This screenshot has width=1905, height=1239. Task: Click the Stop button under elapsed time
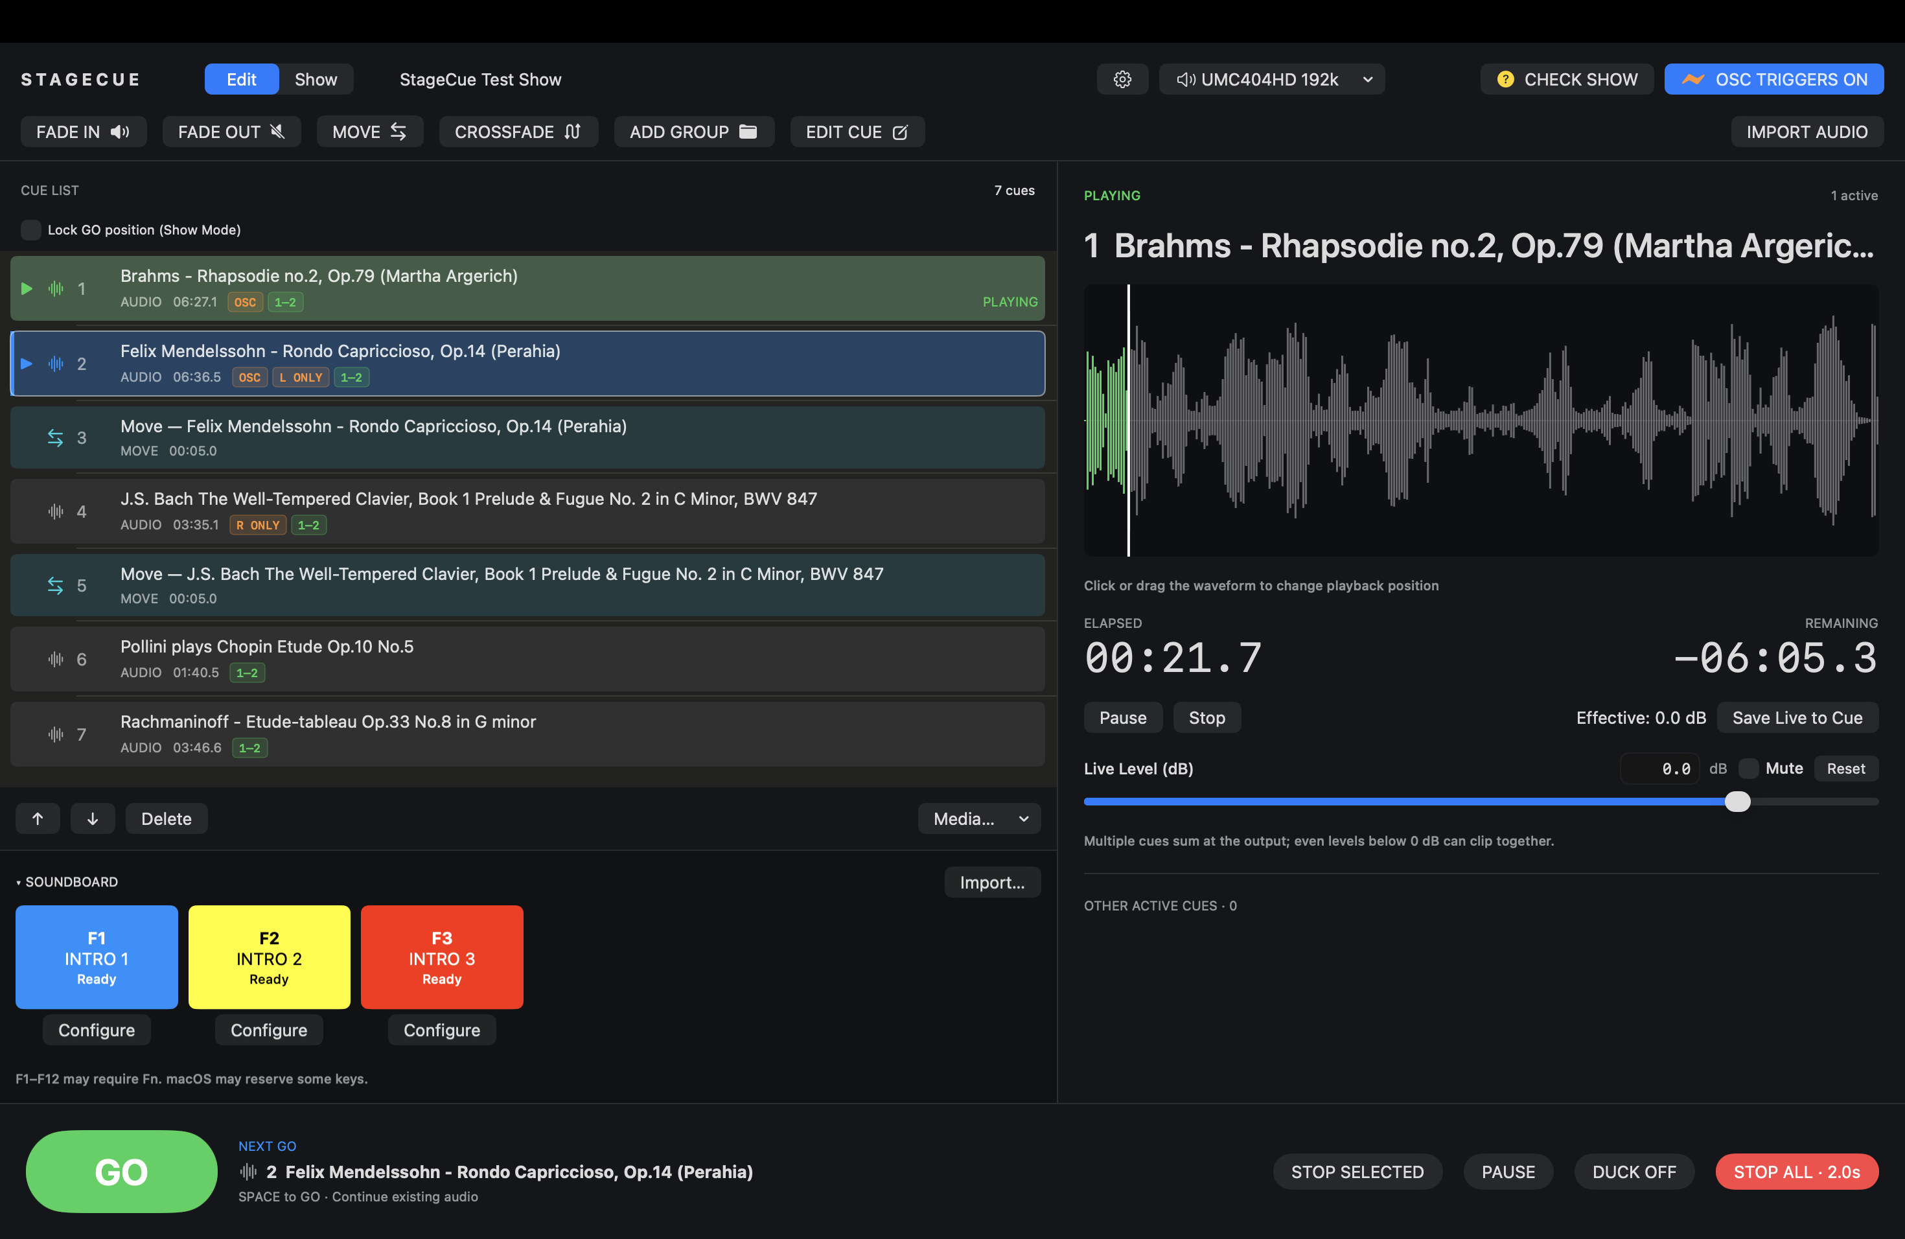(1207, 718)
